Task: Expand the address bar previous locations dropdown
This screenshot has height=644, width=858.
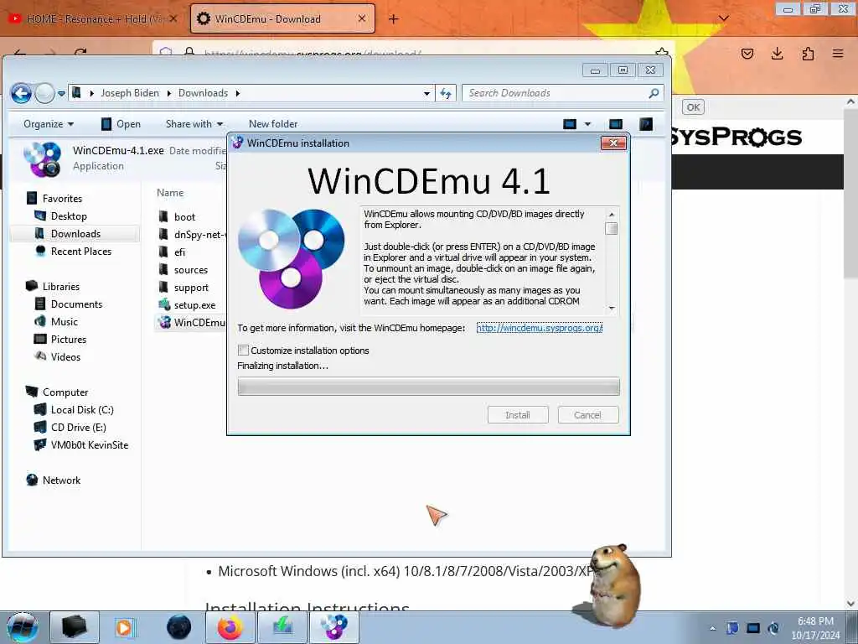Action: point(426,94)
